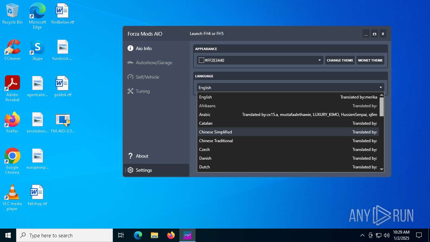This screenshot has width=430, height=242.
Task: Select the agentsalre image file icon
Action: pyautogui.click(x=37, y=87)
